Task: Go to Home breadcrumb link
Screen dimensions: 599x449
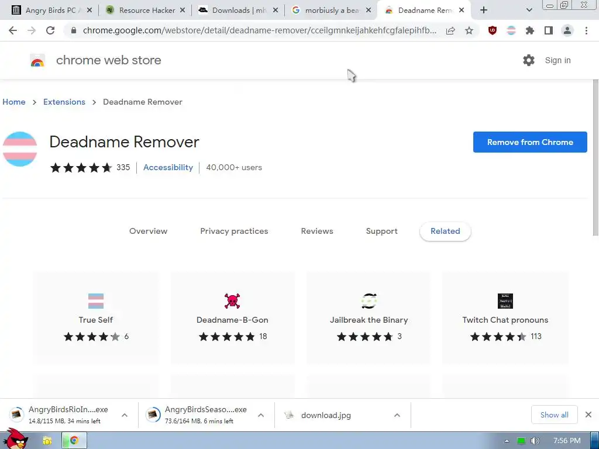Action: coord(14,102)
